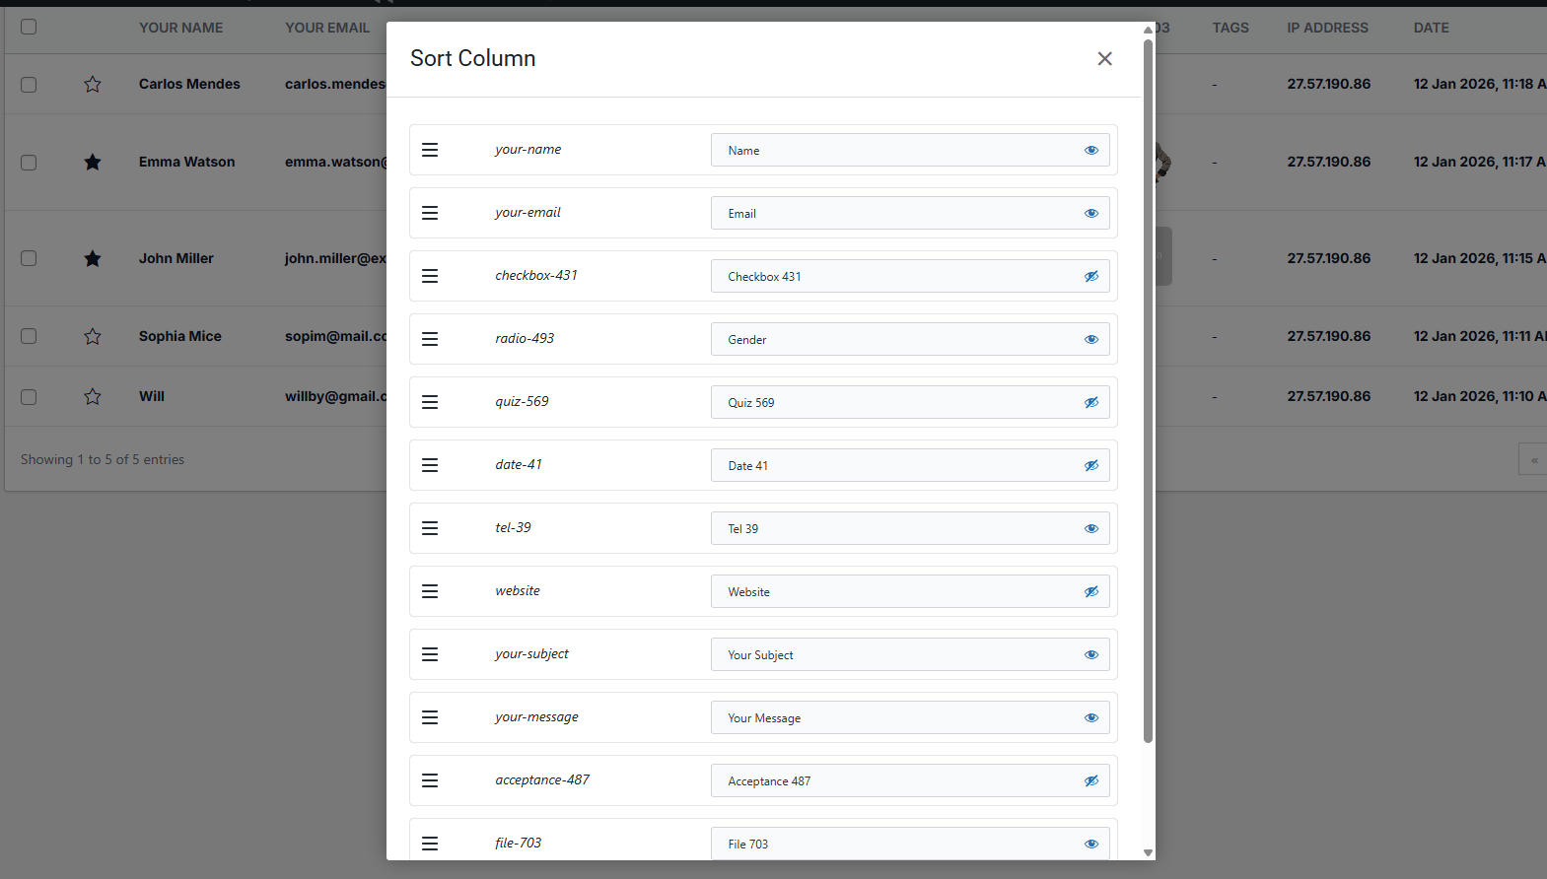
Task: Click the Your Subject label input
Action: pos(897,655)
